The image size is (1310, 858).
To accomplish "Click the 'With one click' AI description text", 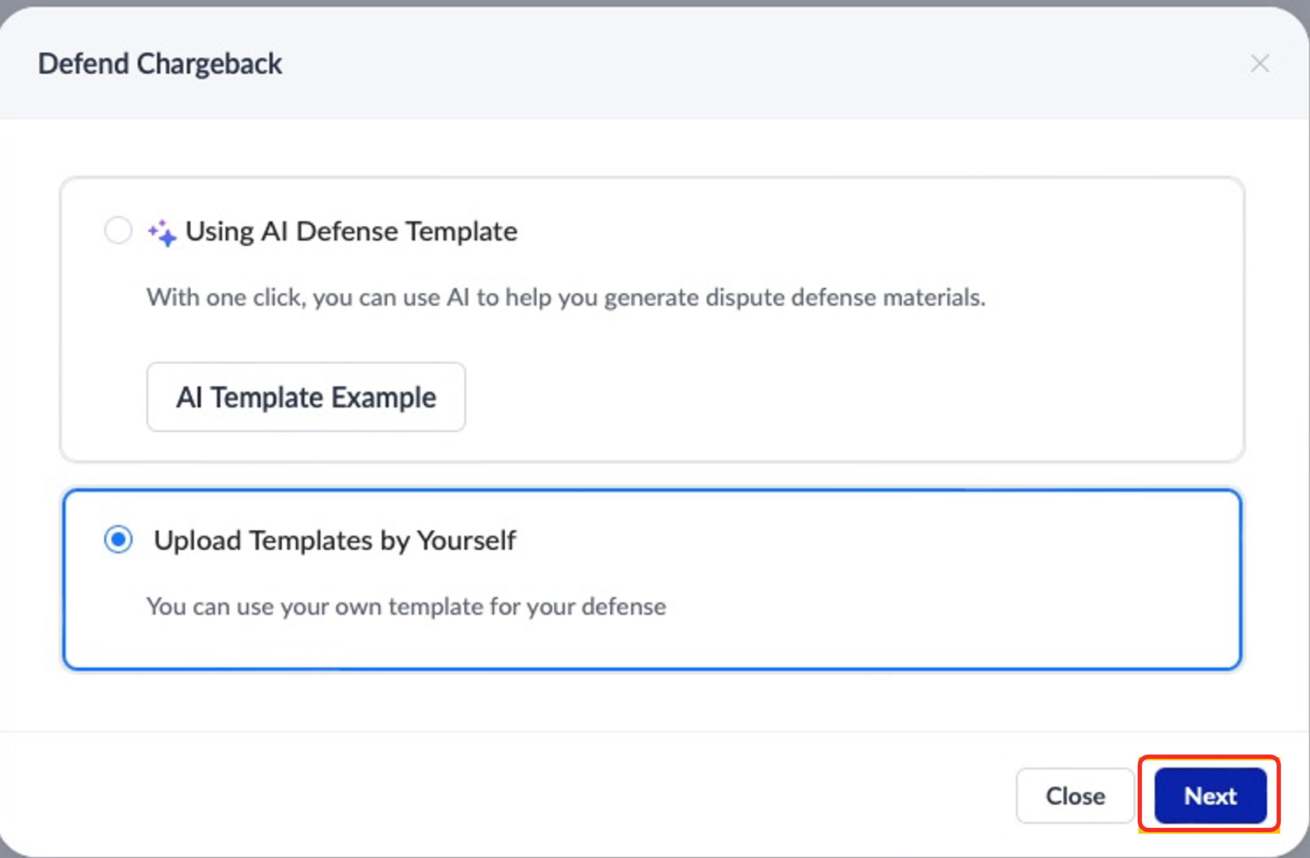I will click(x=565, y=297).
